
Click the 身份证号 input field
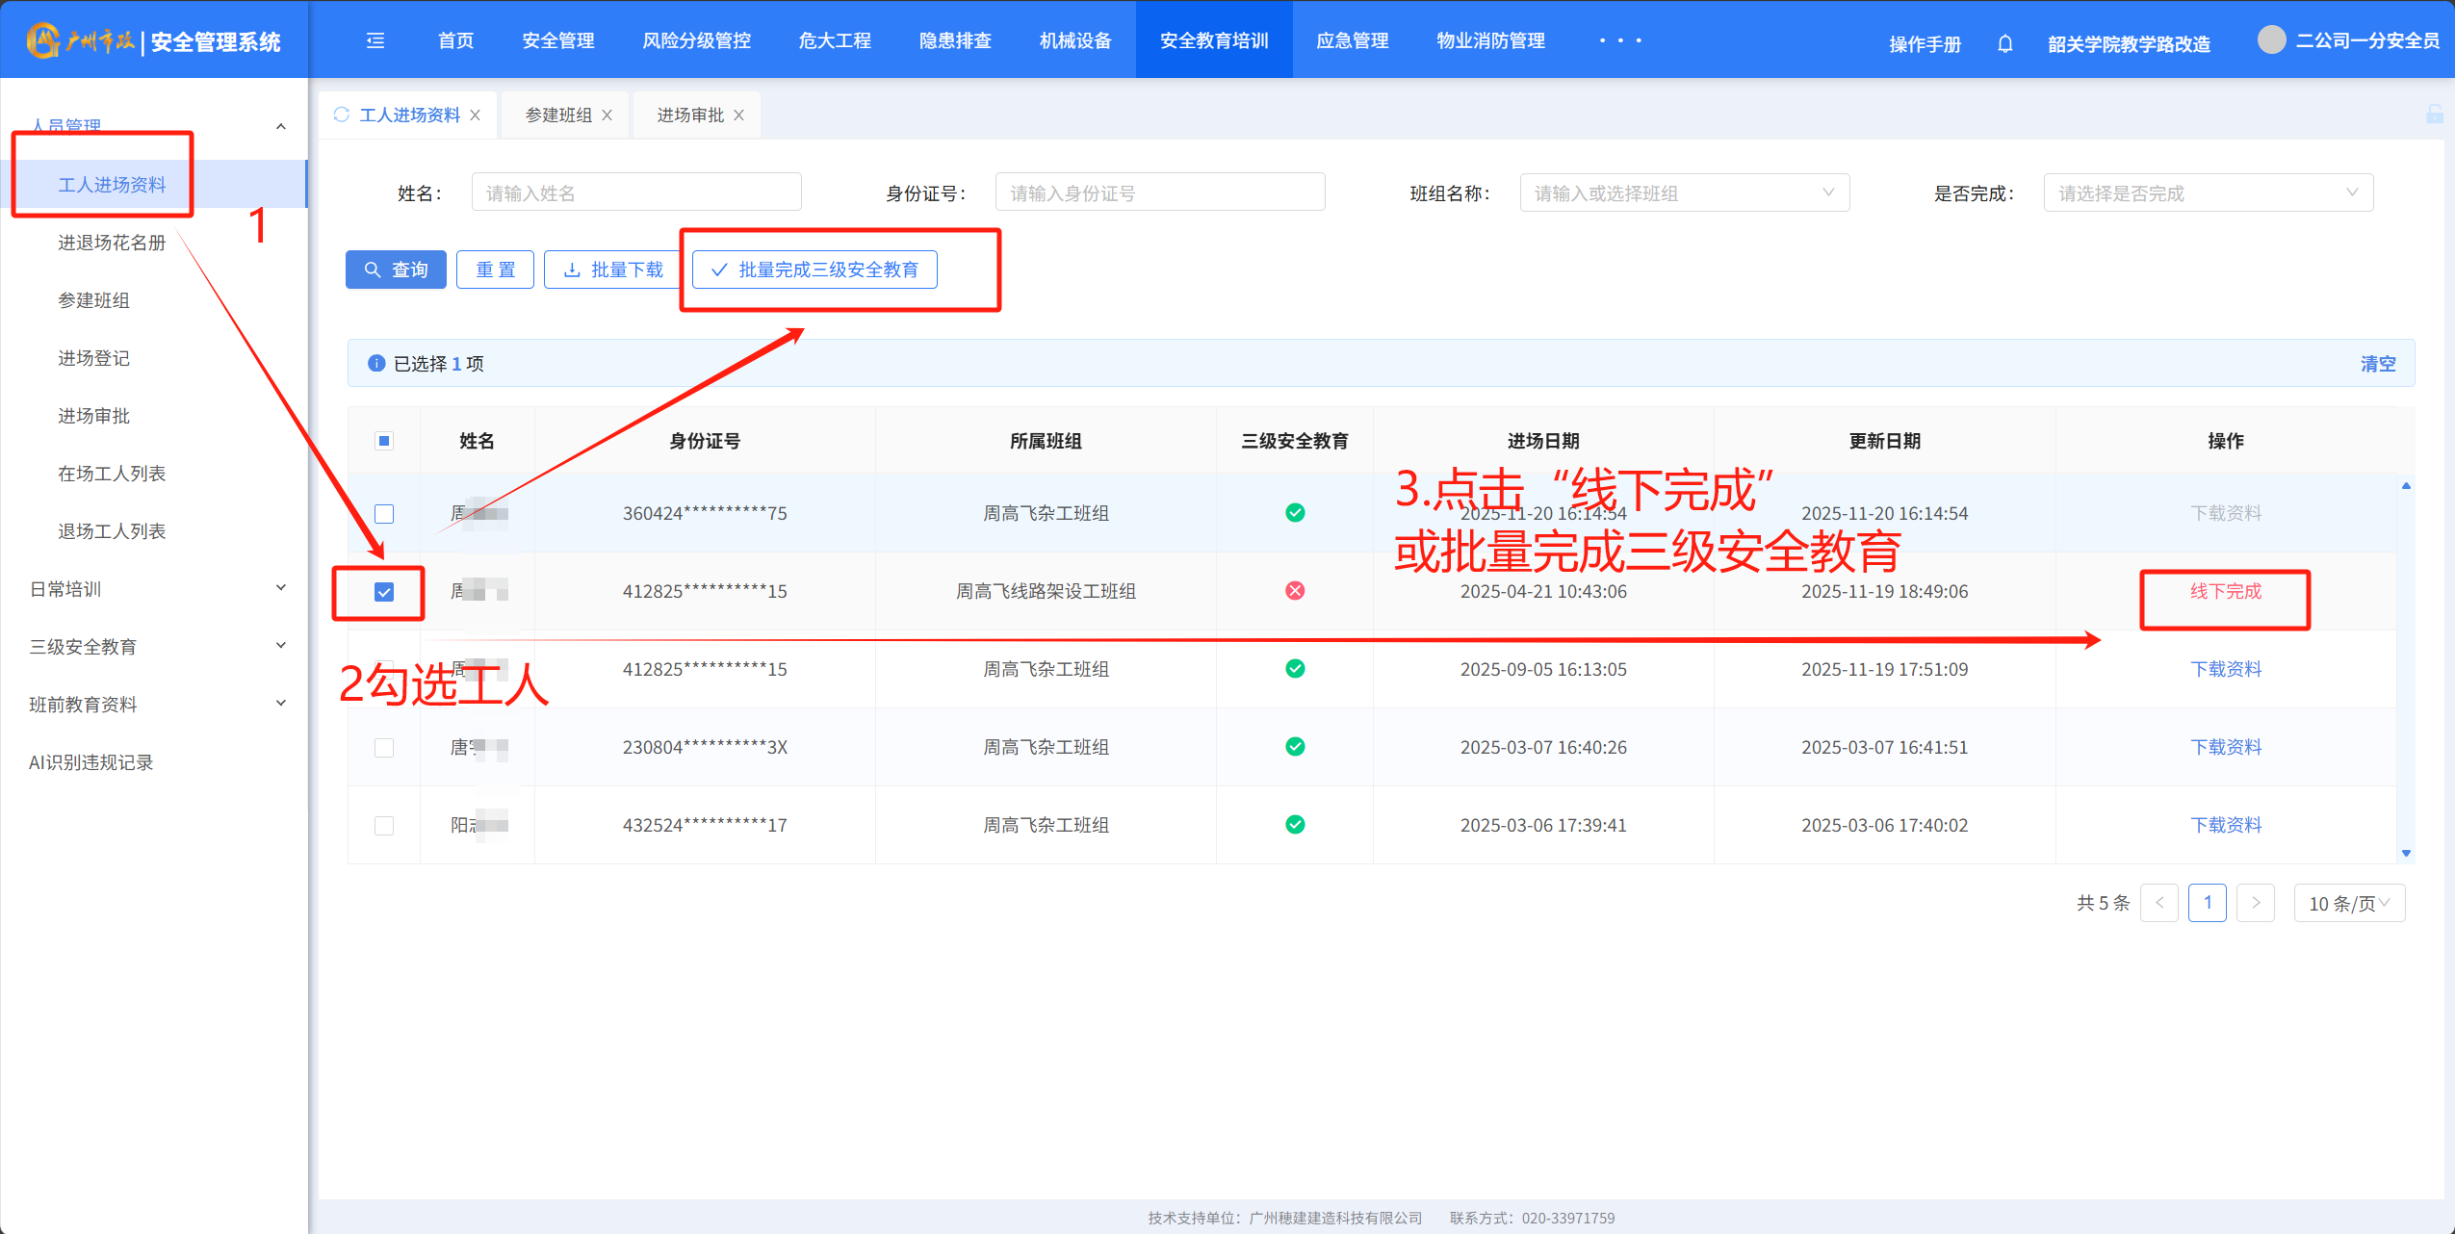click(x=1159, y=193)
